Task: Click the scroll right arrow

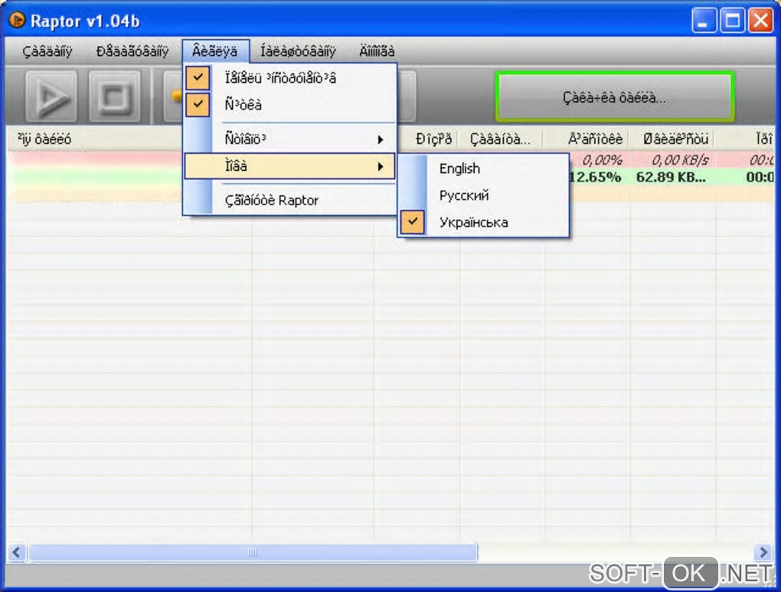Action: 763,552
